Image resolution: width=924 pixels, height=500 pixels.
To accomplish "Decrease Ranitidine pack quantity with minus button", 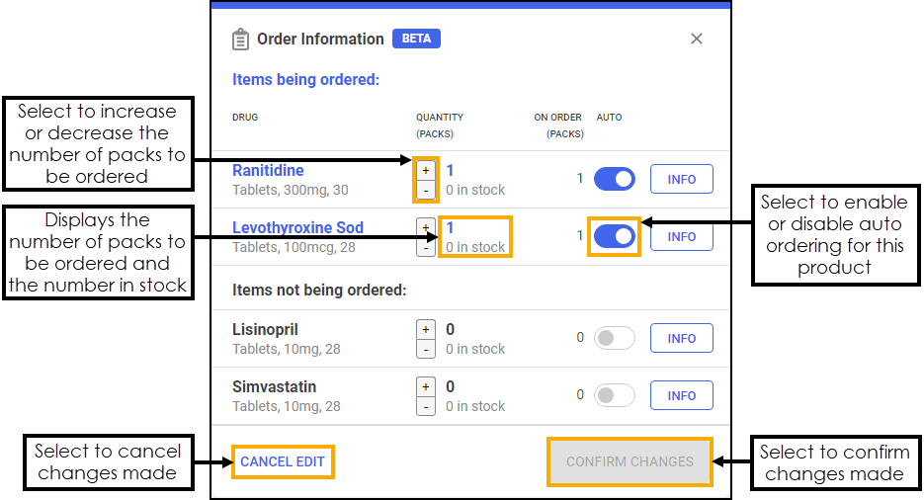I will (x=426, y=189).
